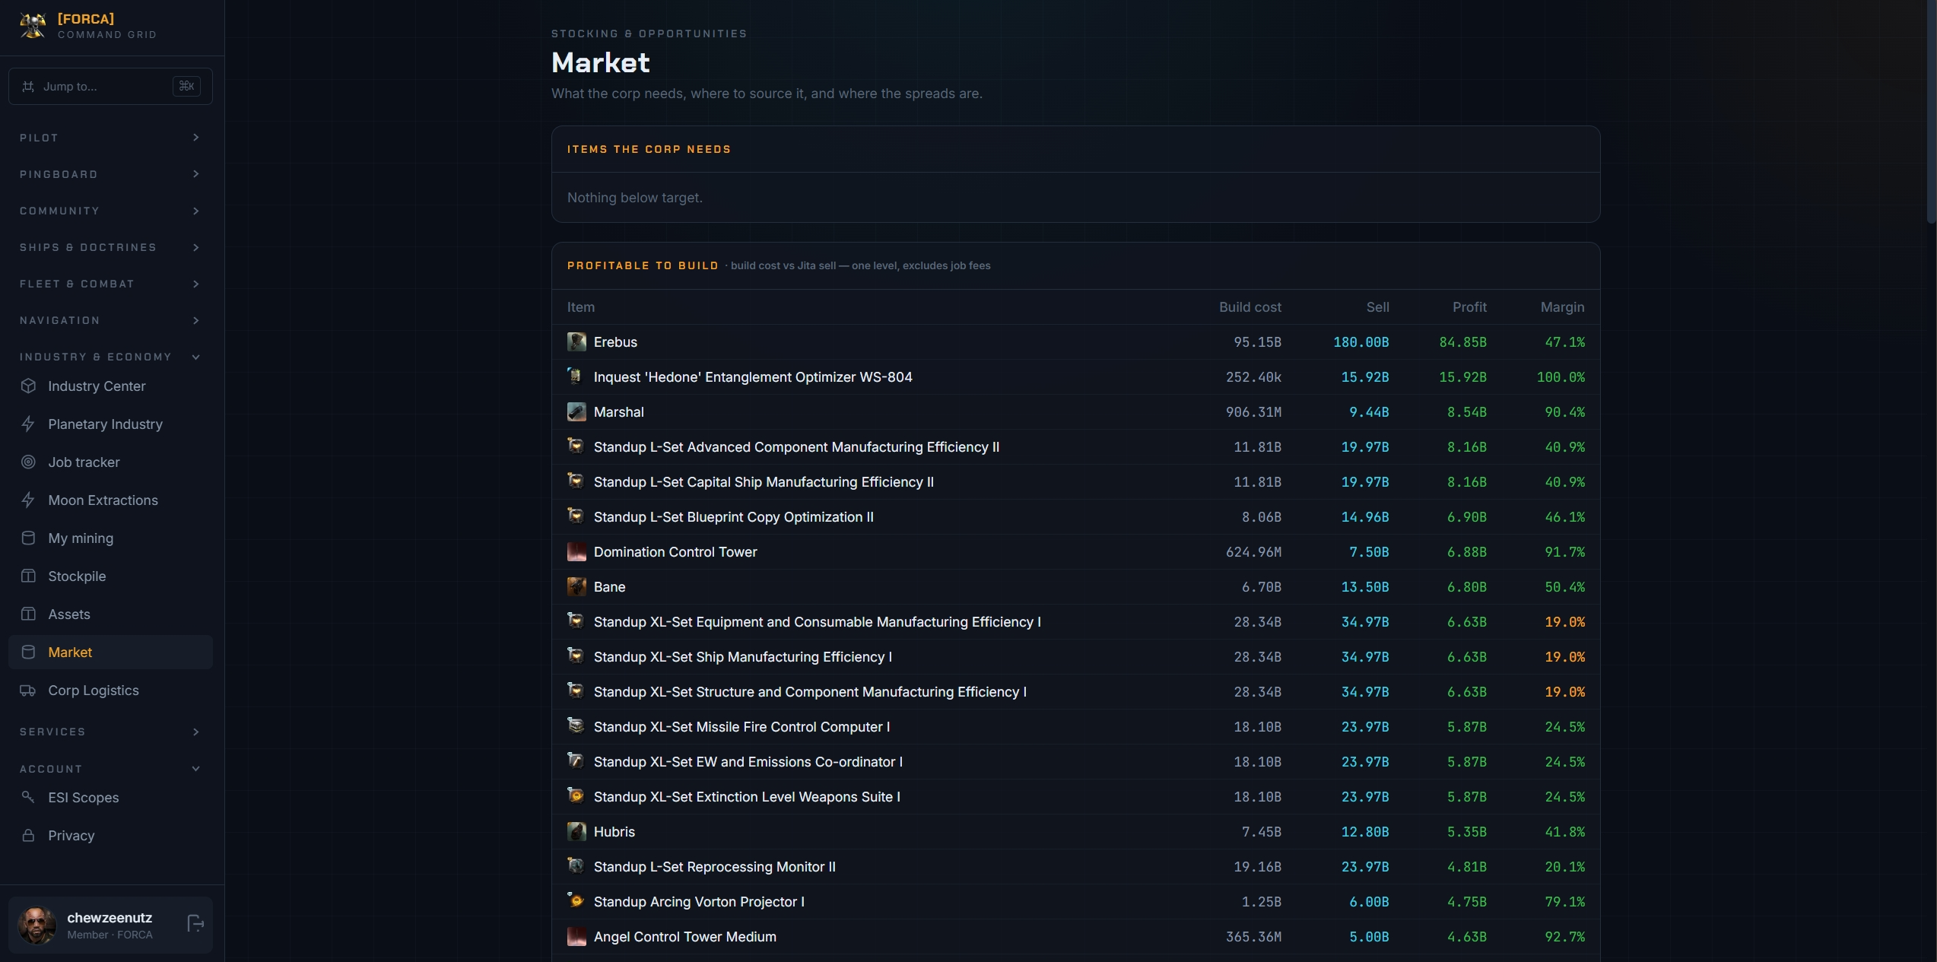Click the Jump to search field
The image size is (1937, 962).
pyautogui.click(x=110, y=86)
